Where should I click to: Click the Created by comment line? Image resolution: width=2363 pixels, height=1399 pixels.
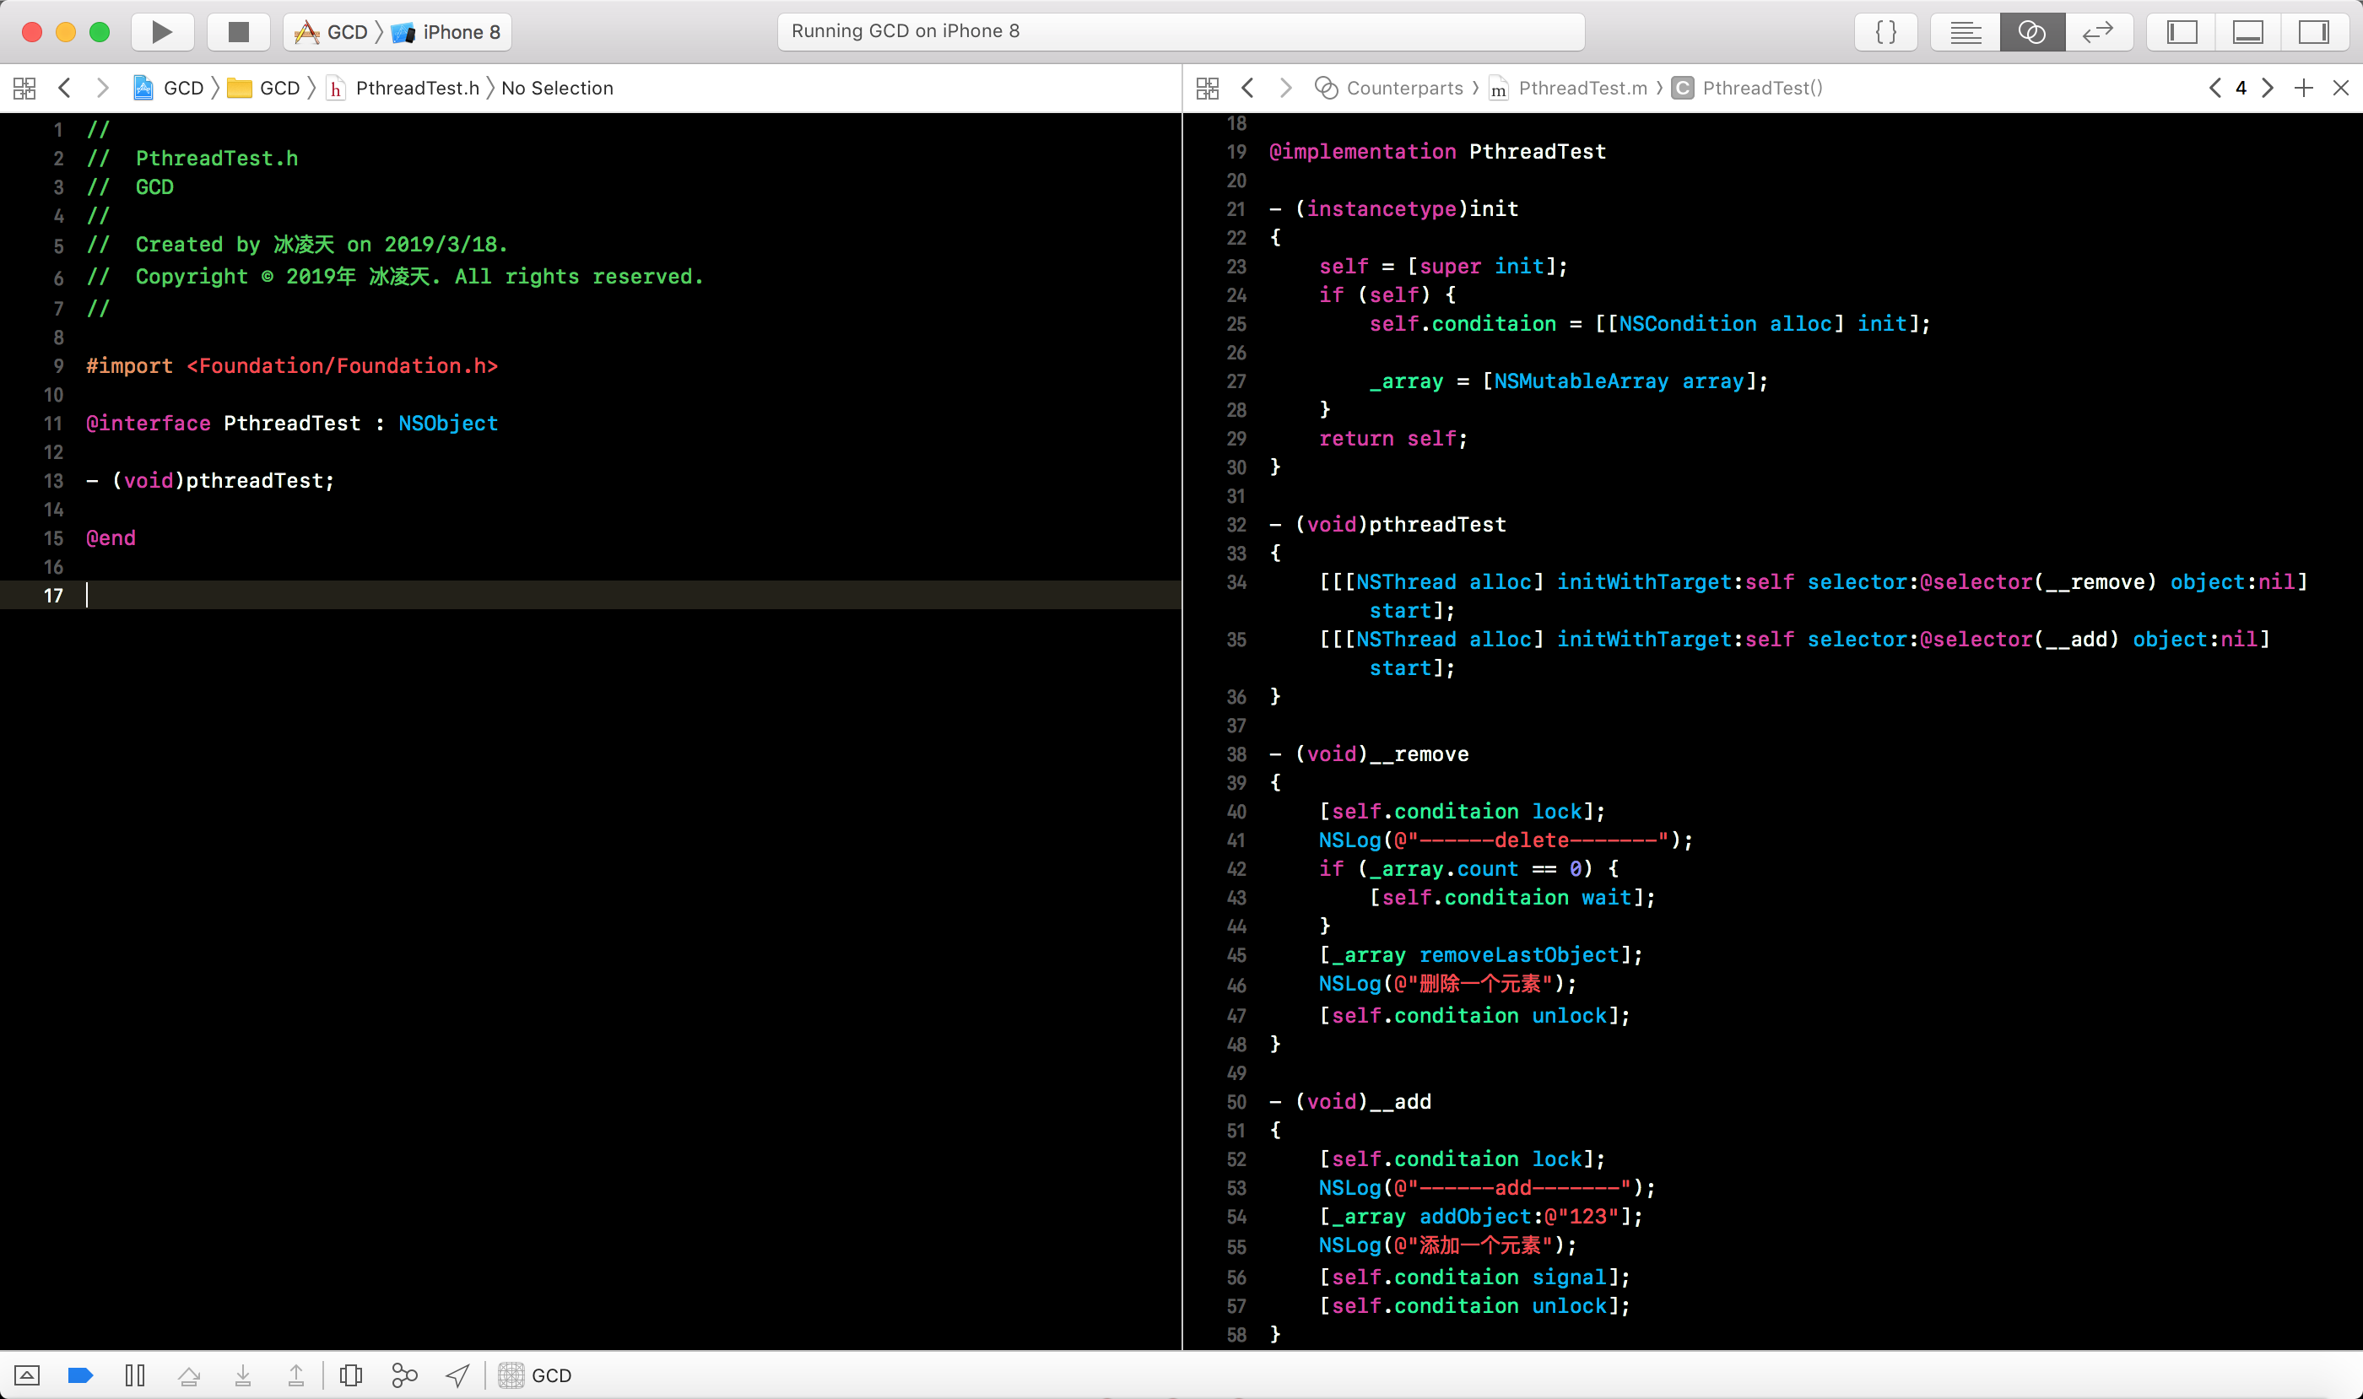coord(297,245)
